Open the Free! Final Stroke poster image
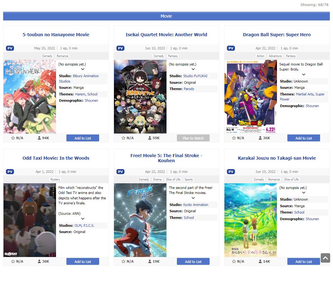This screenshot has width=333, height=308. pos(140,220)
